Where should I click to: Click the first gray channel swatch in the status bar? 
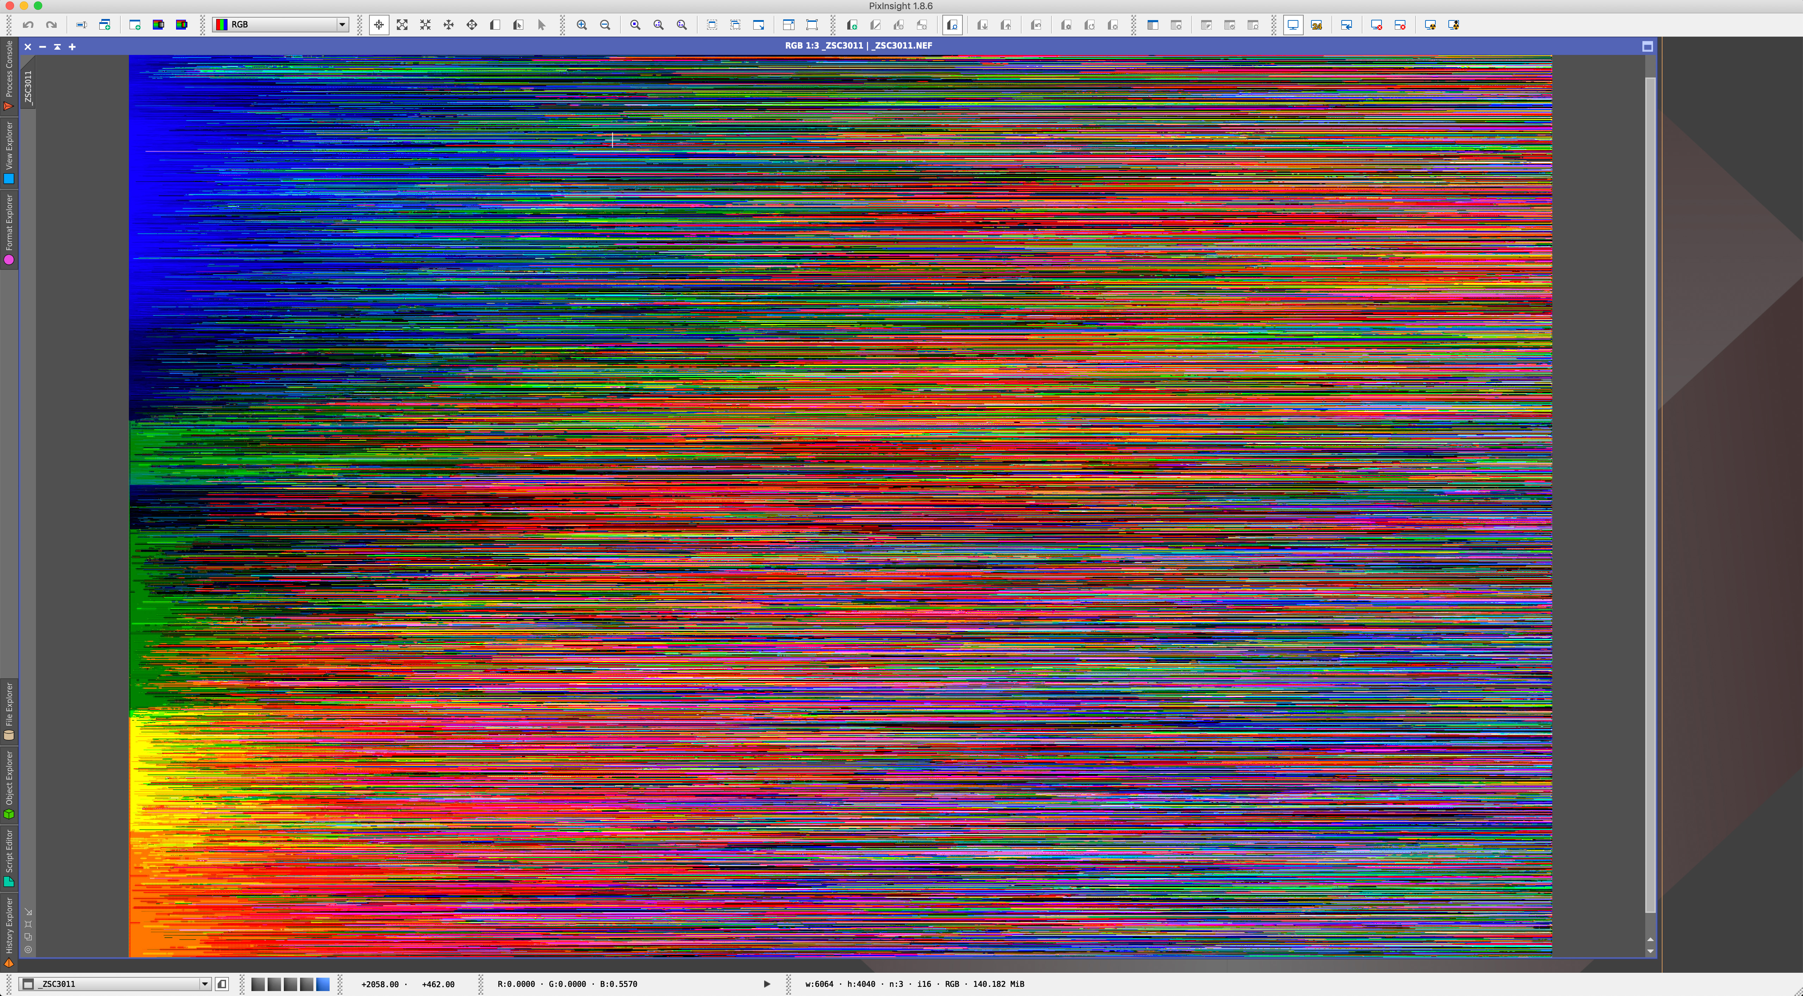point(257,984)
